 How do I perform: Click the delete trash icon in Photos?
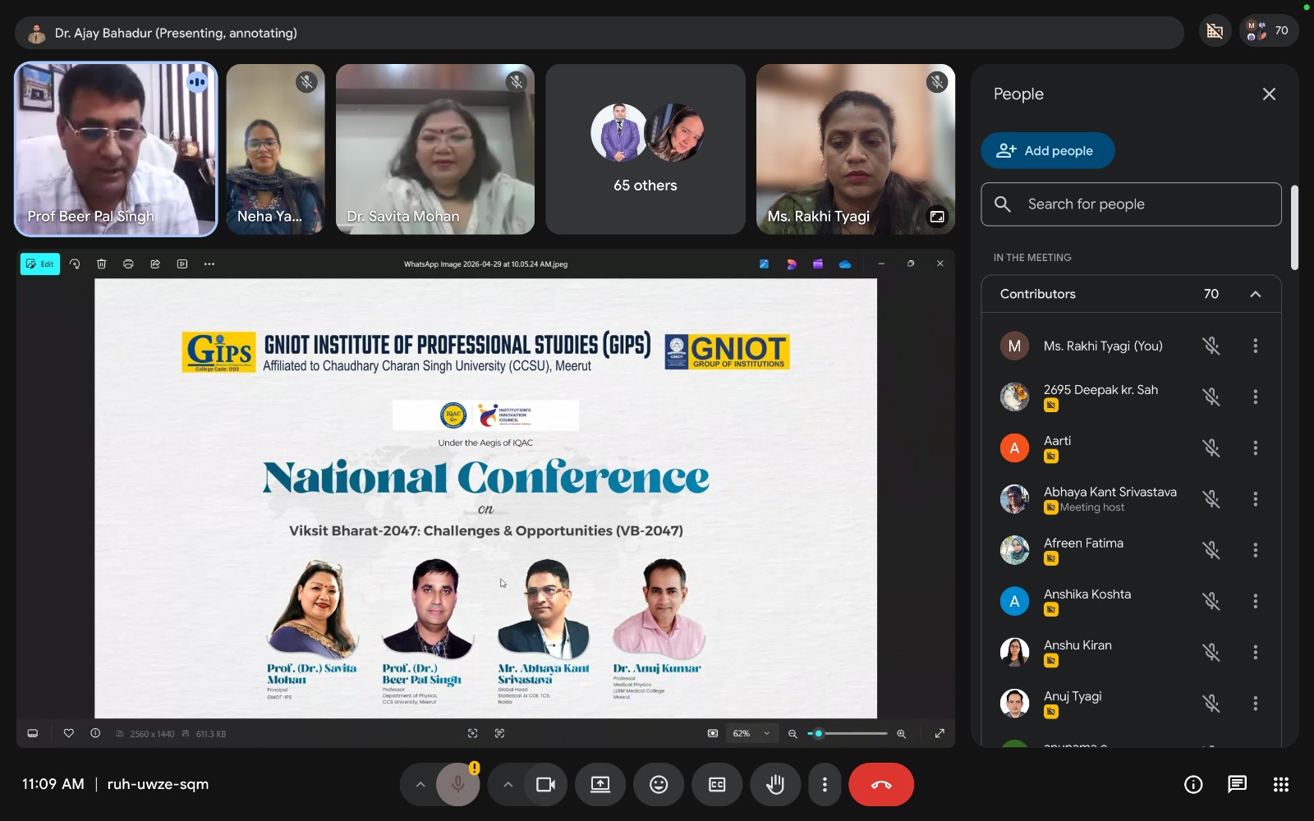pos(102,264)
